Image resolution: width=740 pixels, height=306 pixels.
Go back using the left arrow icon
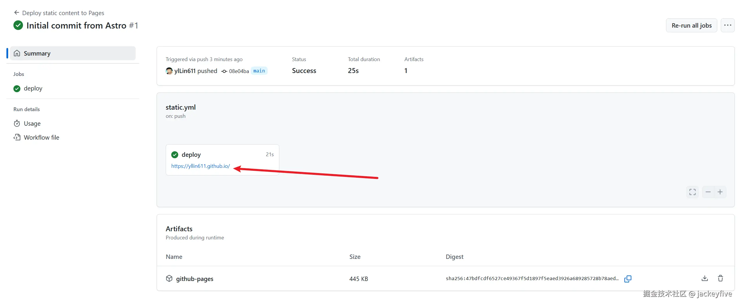(x=17, y=13)
